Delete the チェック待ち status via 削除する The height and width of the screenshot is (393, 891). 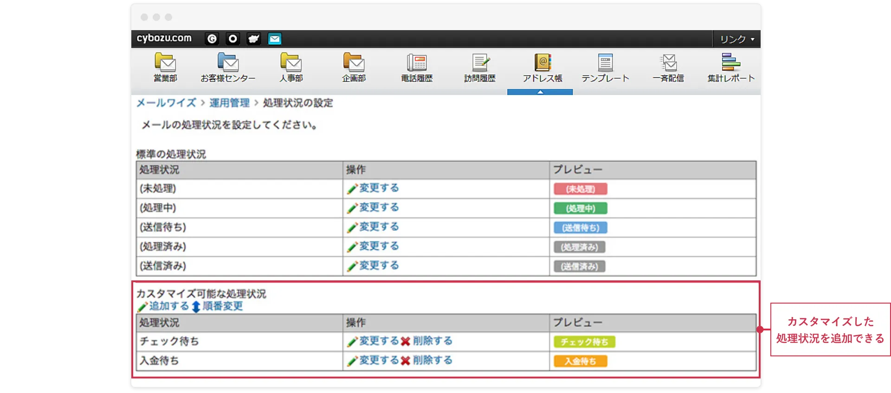(x=432, y=341)
